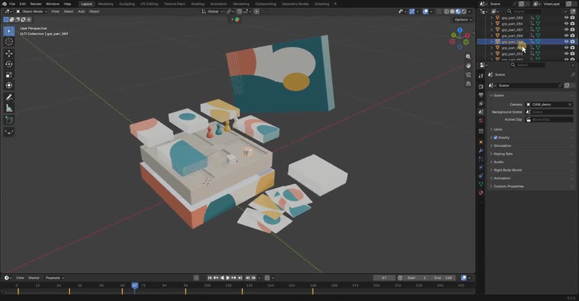The height and width of the screenshot is (301, 579).
Task: Toggle the Gravity checkbox
Action: [496, 137]
